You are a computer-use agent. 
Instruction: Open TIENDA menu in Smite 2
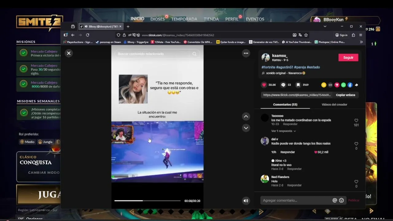point(211,19)
